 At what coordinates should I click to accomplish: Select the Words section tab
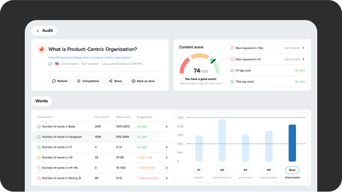(x=41, y=101)
